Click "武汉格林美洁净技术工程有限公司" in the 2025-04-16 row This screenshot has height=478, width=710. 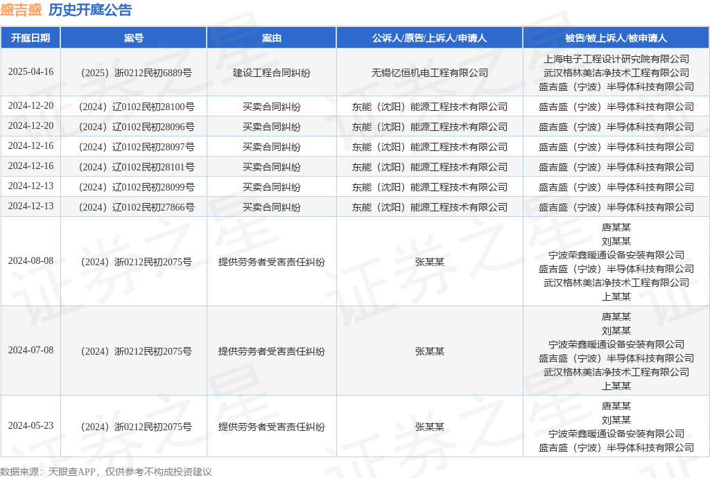click(x=616, y=73)
